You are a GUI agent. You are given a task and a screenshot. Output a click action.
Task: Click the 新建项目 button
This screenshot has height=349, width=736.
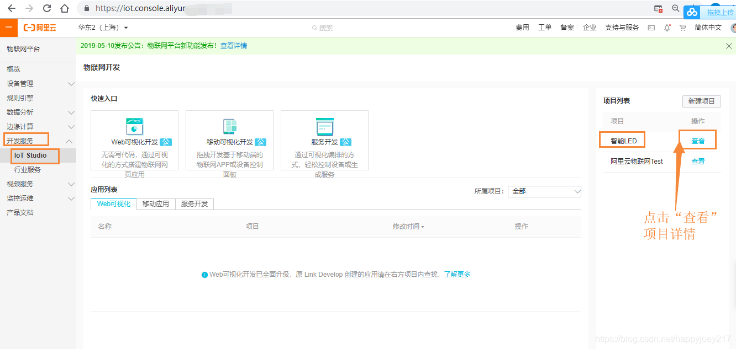tap(702, 101)
